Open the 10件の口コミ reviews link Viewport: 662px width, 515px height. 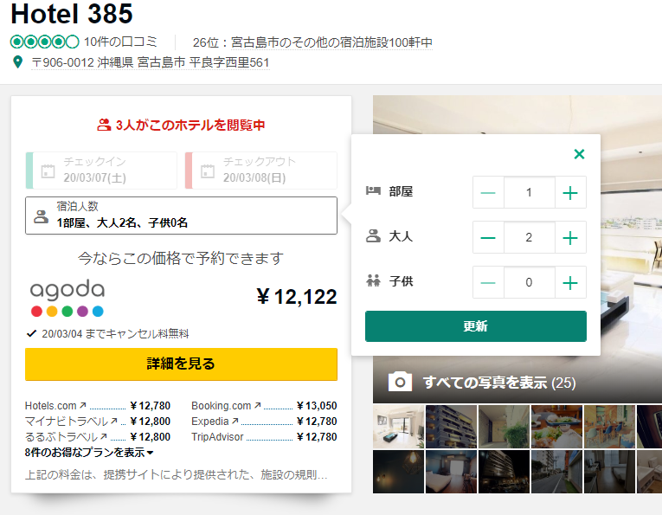pos(120,42)
